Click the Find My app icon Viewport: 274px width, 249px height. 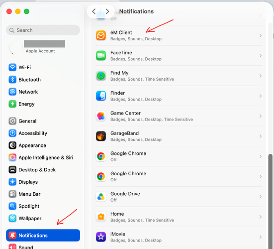click(x=101, y=76)
